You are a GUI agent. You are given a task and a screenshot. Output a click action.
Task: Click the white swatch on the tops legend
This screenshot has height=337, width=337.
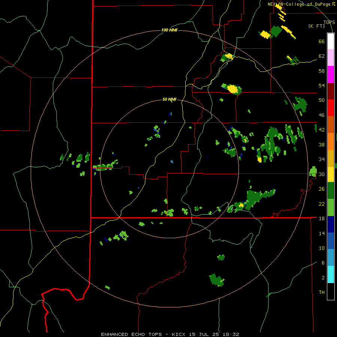pos(331,41)
